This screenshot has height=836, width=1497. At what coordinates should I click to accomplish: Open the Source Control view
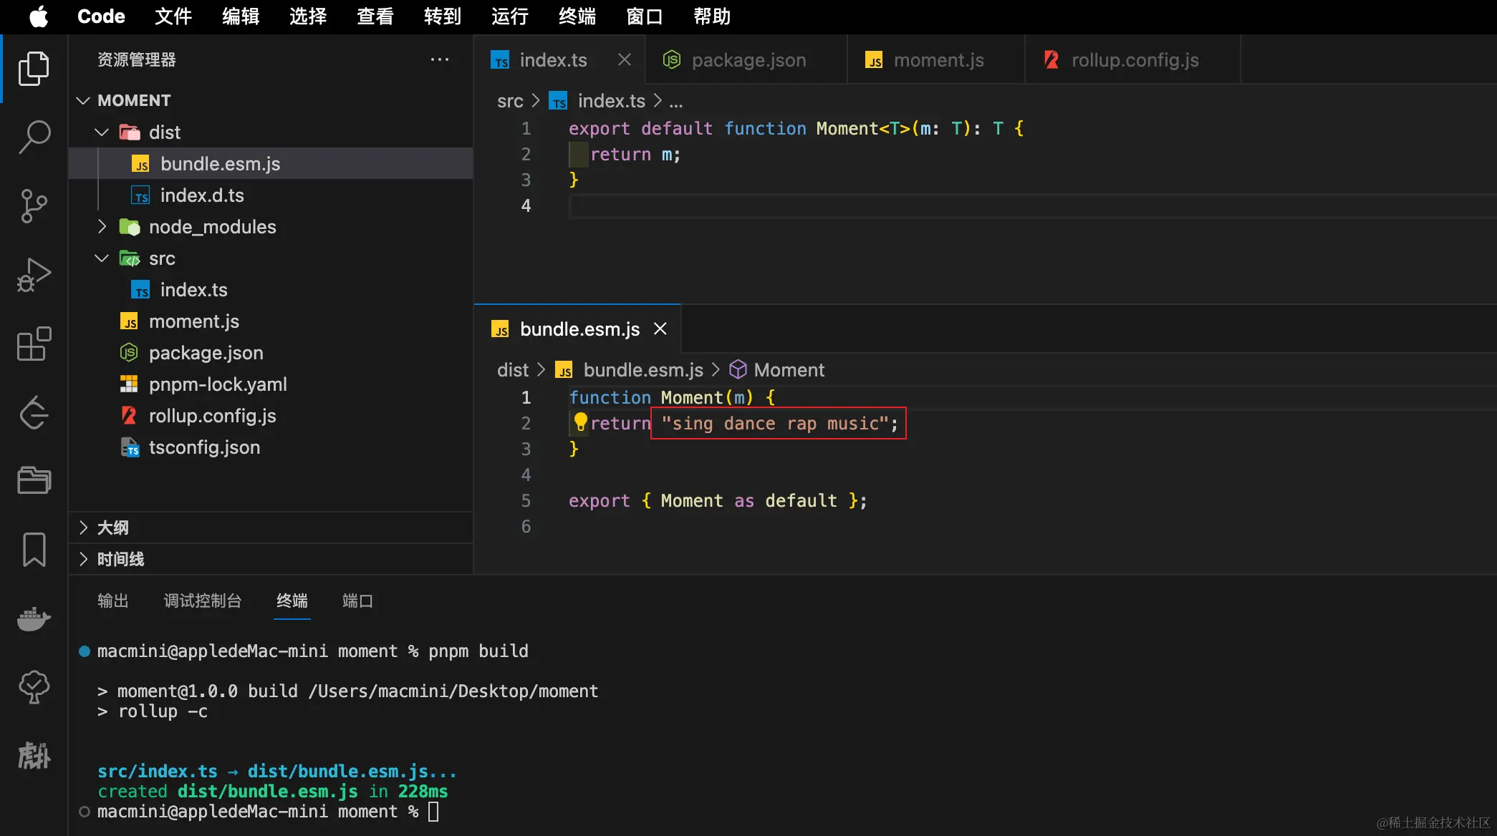coord(34,205)
